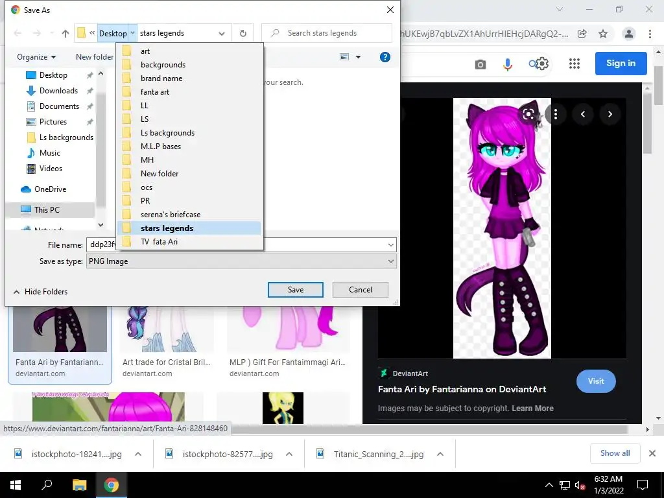Screen dimensions: 664x498
Task: Choose TV fata Ari folder
Action: tap(189, 242)
